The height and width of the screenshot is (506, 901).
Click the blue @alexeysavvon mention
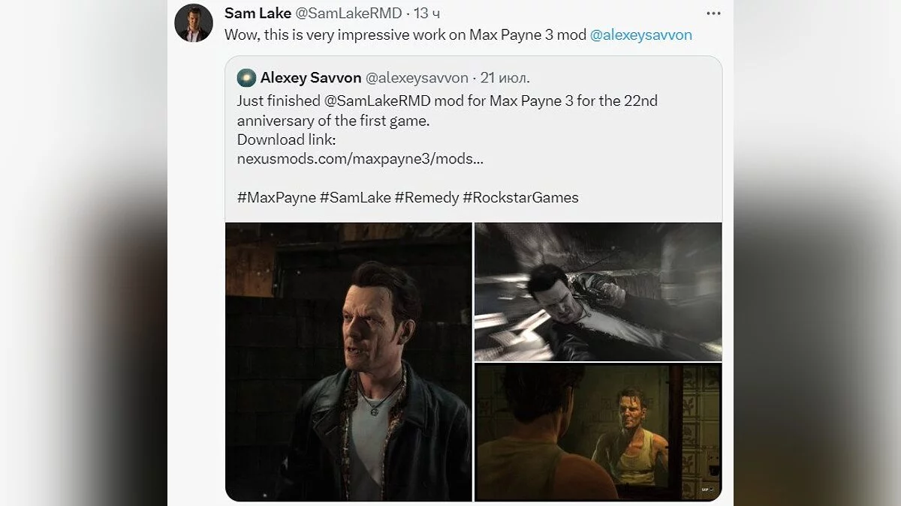[x=640, y=34]
